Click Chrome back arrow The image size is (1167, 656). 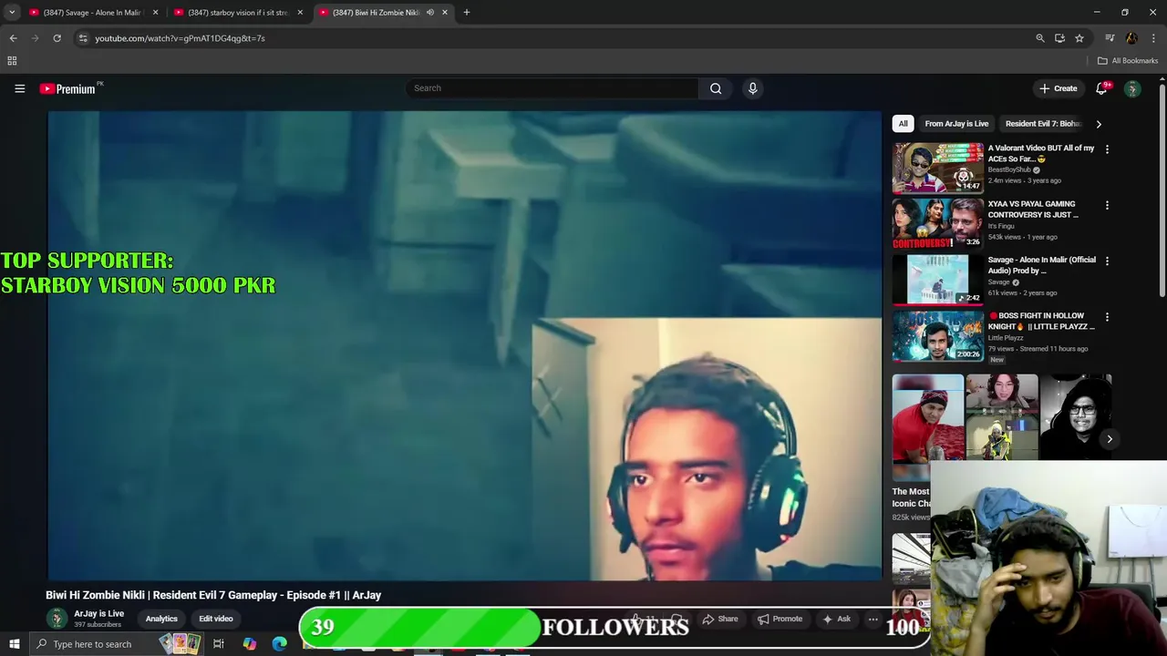point(13,38)
